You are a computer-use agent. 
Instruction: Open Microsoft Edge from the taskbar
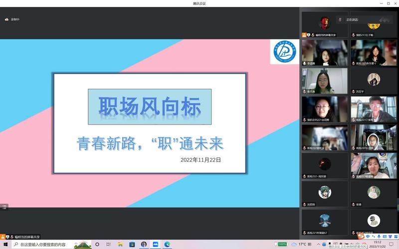pos(168,245)
